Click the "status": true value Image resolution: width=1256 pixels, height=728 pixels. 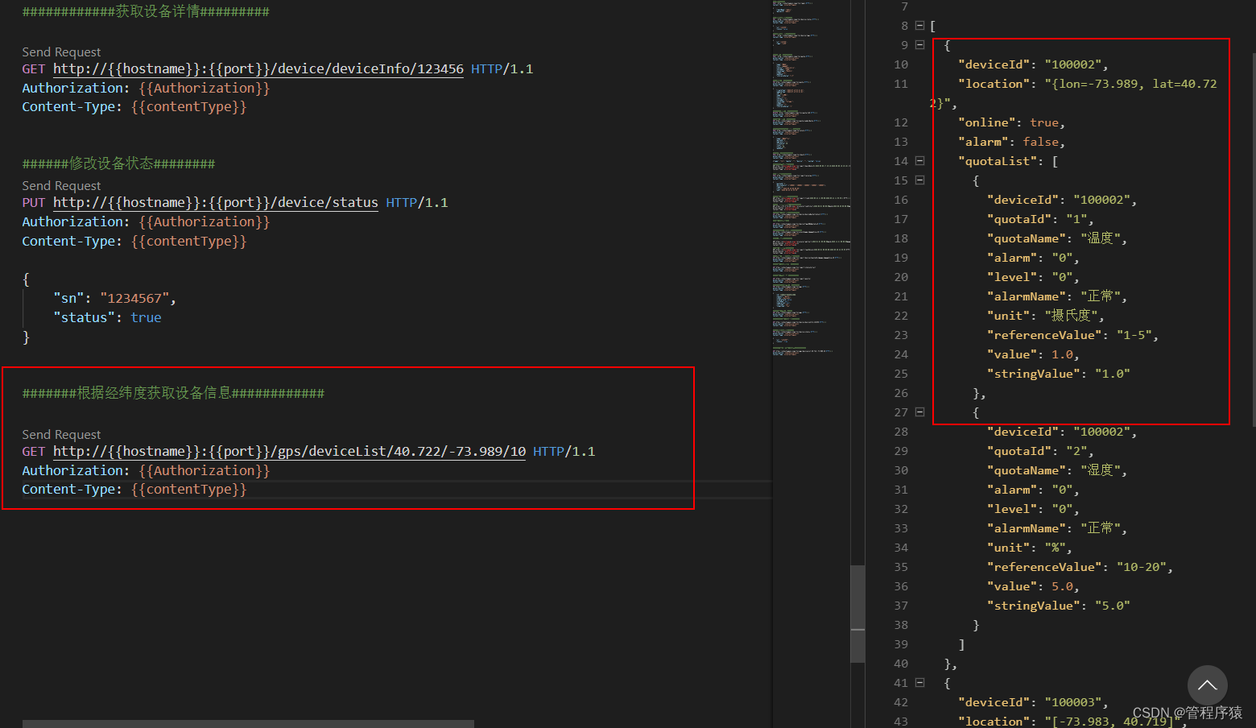click(x=146, y=318)
